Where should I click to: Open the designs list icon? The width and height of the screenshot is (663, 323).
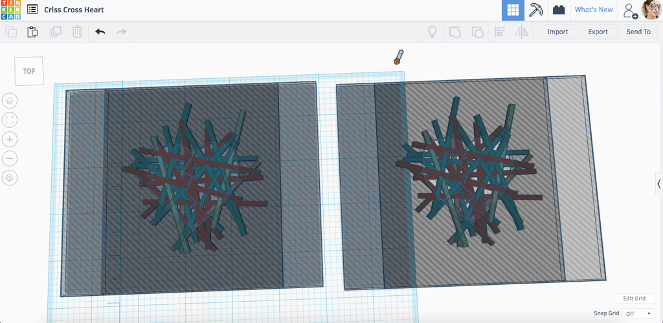click(x=32, y=9)
